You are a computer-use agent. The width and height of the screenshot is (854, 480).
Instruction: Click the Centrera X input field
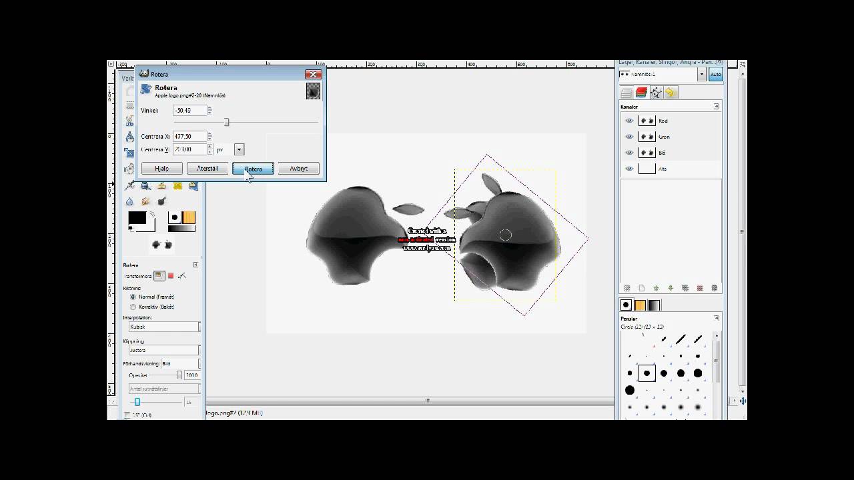point(189,137)
